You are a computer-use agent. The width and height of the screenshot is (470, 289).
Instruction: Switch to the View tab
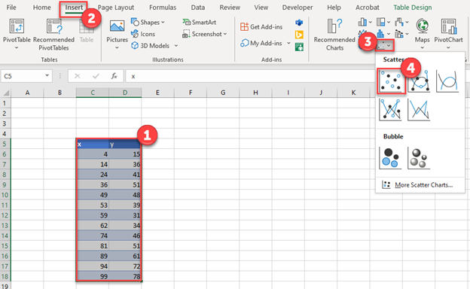(x=261, y=8)
